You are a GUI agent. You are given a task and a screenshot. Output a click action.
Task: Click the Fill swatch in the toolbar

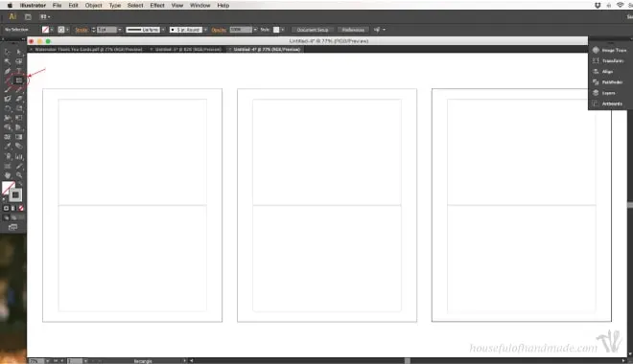tap(8, 188)
